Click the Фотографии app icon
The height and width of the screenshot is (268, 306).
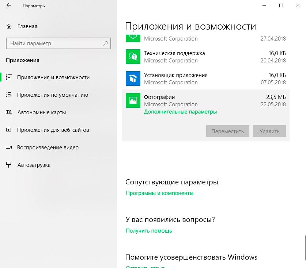pyautogui.click(x=133, y=100)
